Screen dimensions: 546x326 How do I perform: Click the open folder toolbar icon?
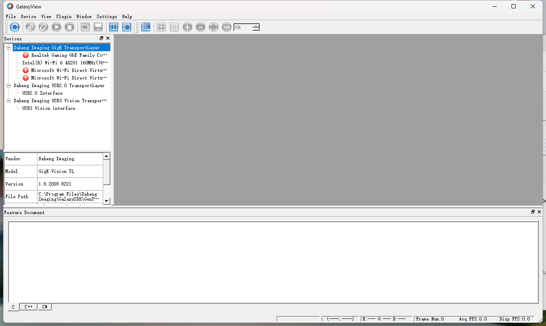pos(85,27)
